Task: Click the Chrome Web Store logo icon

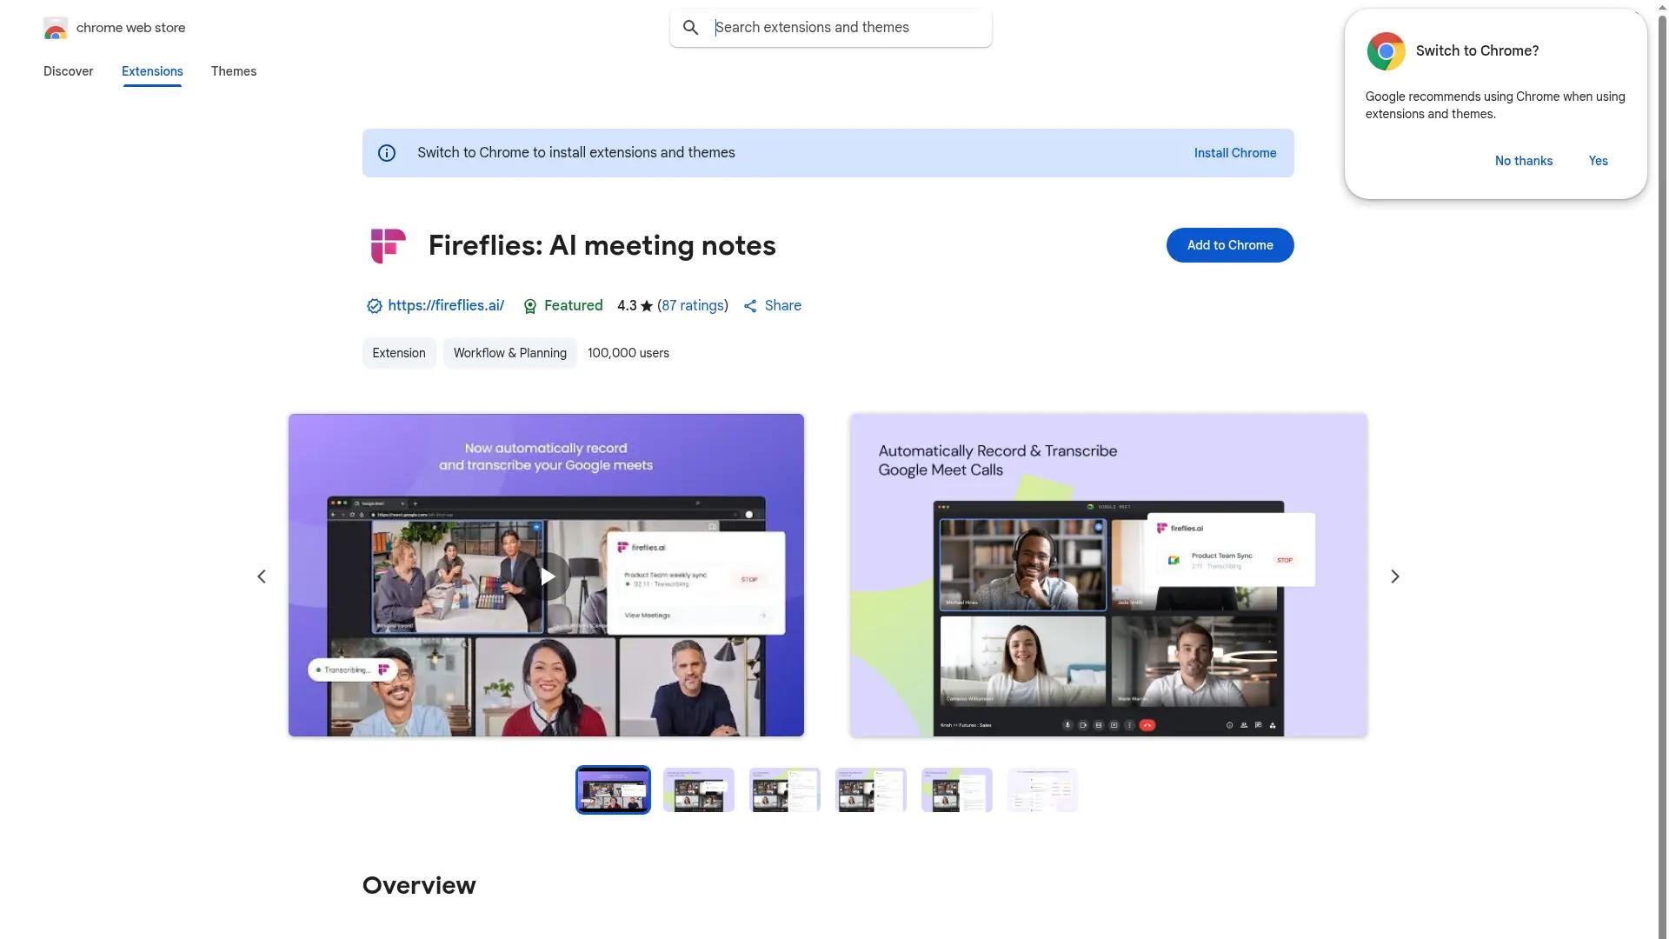Action: [55, 29]
